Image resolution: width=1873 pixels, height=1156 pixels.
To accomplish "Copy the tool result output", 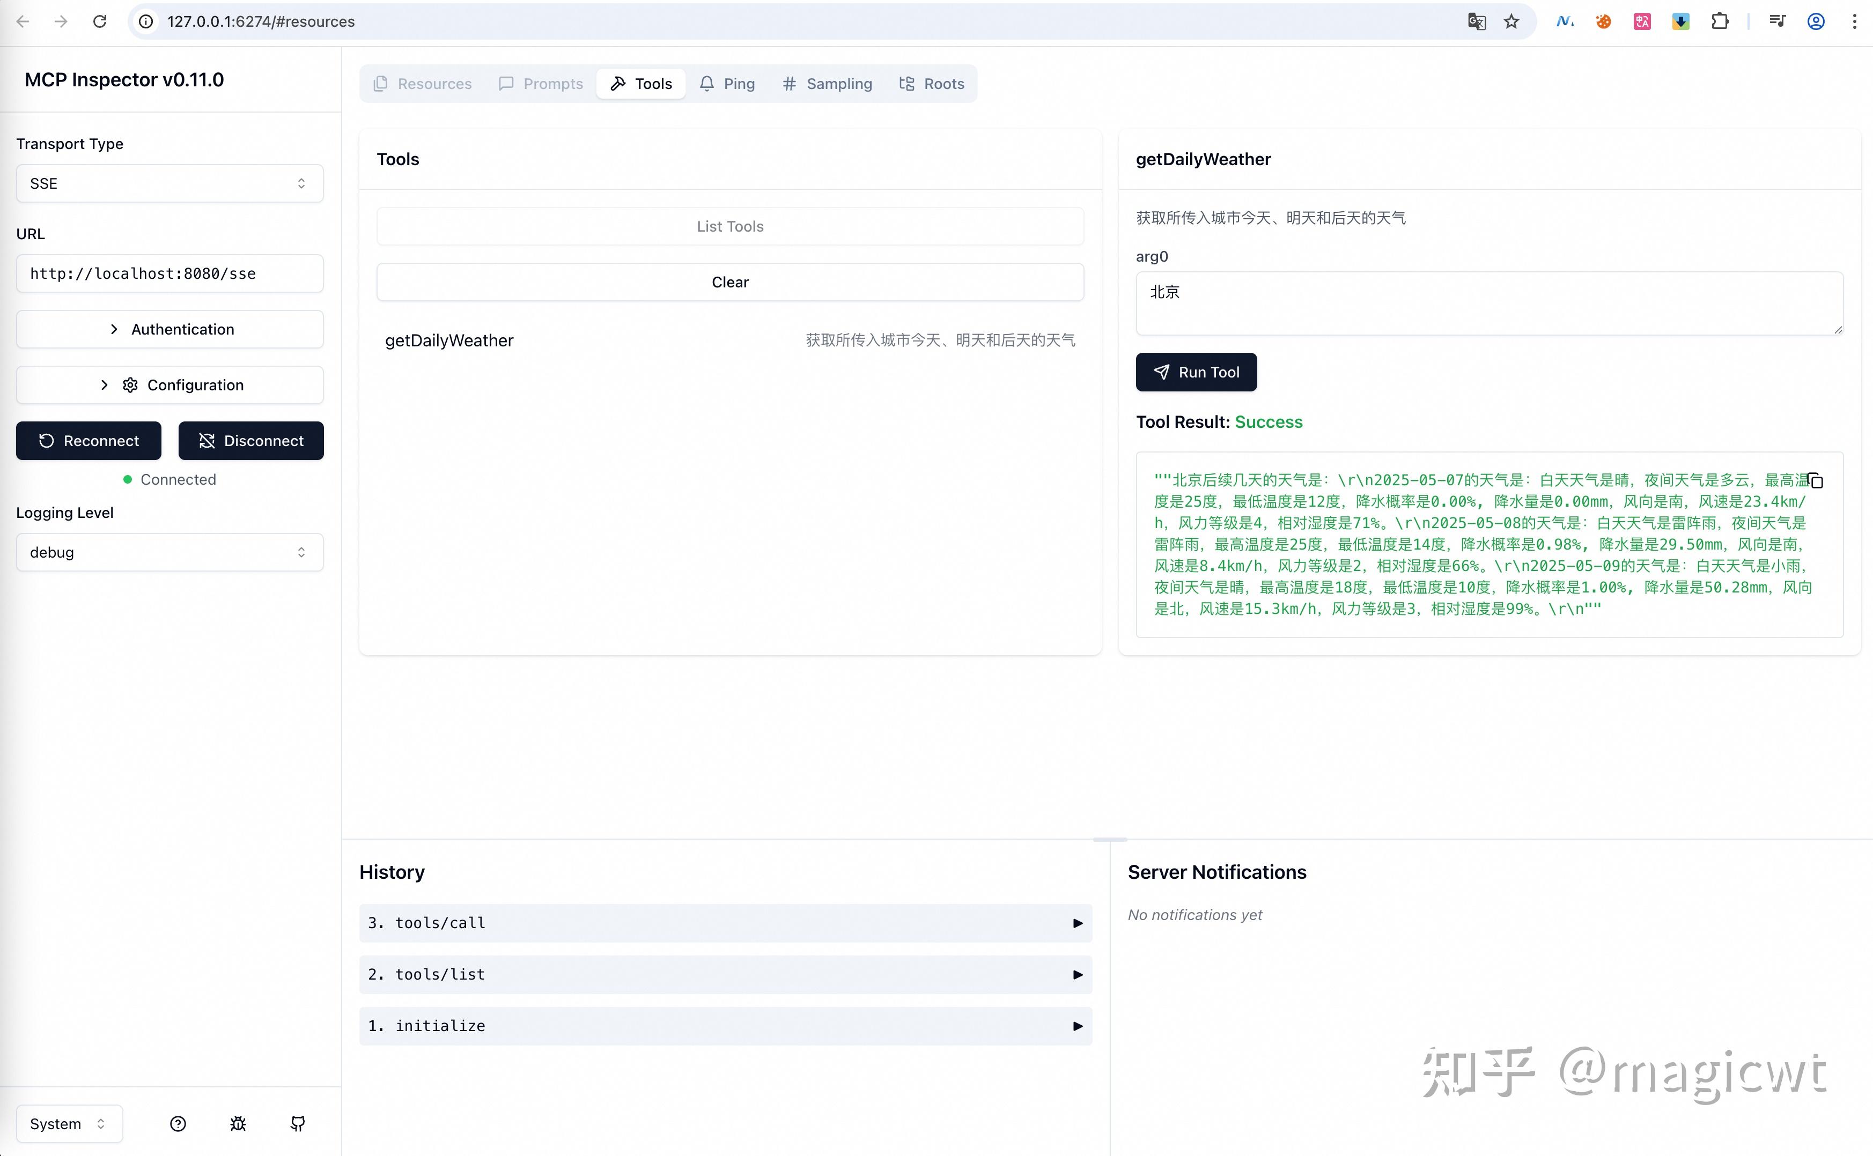I will [x=1815, y=480].
